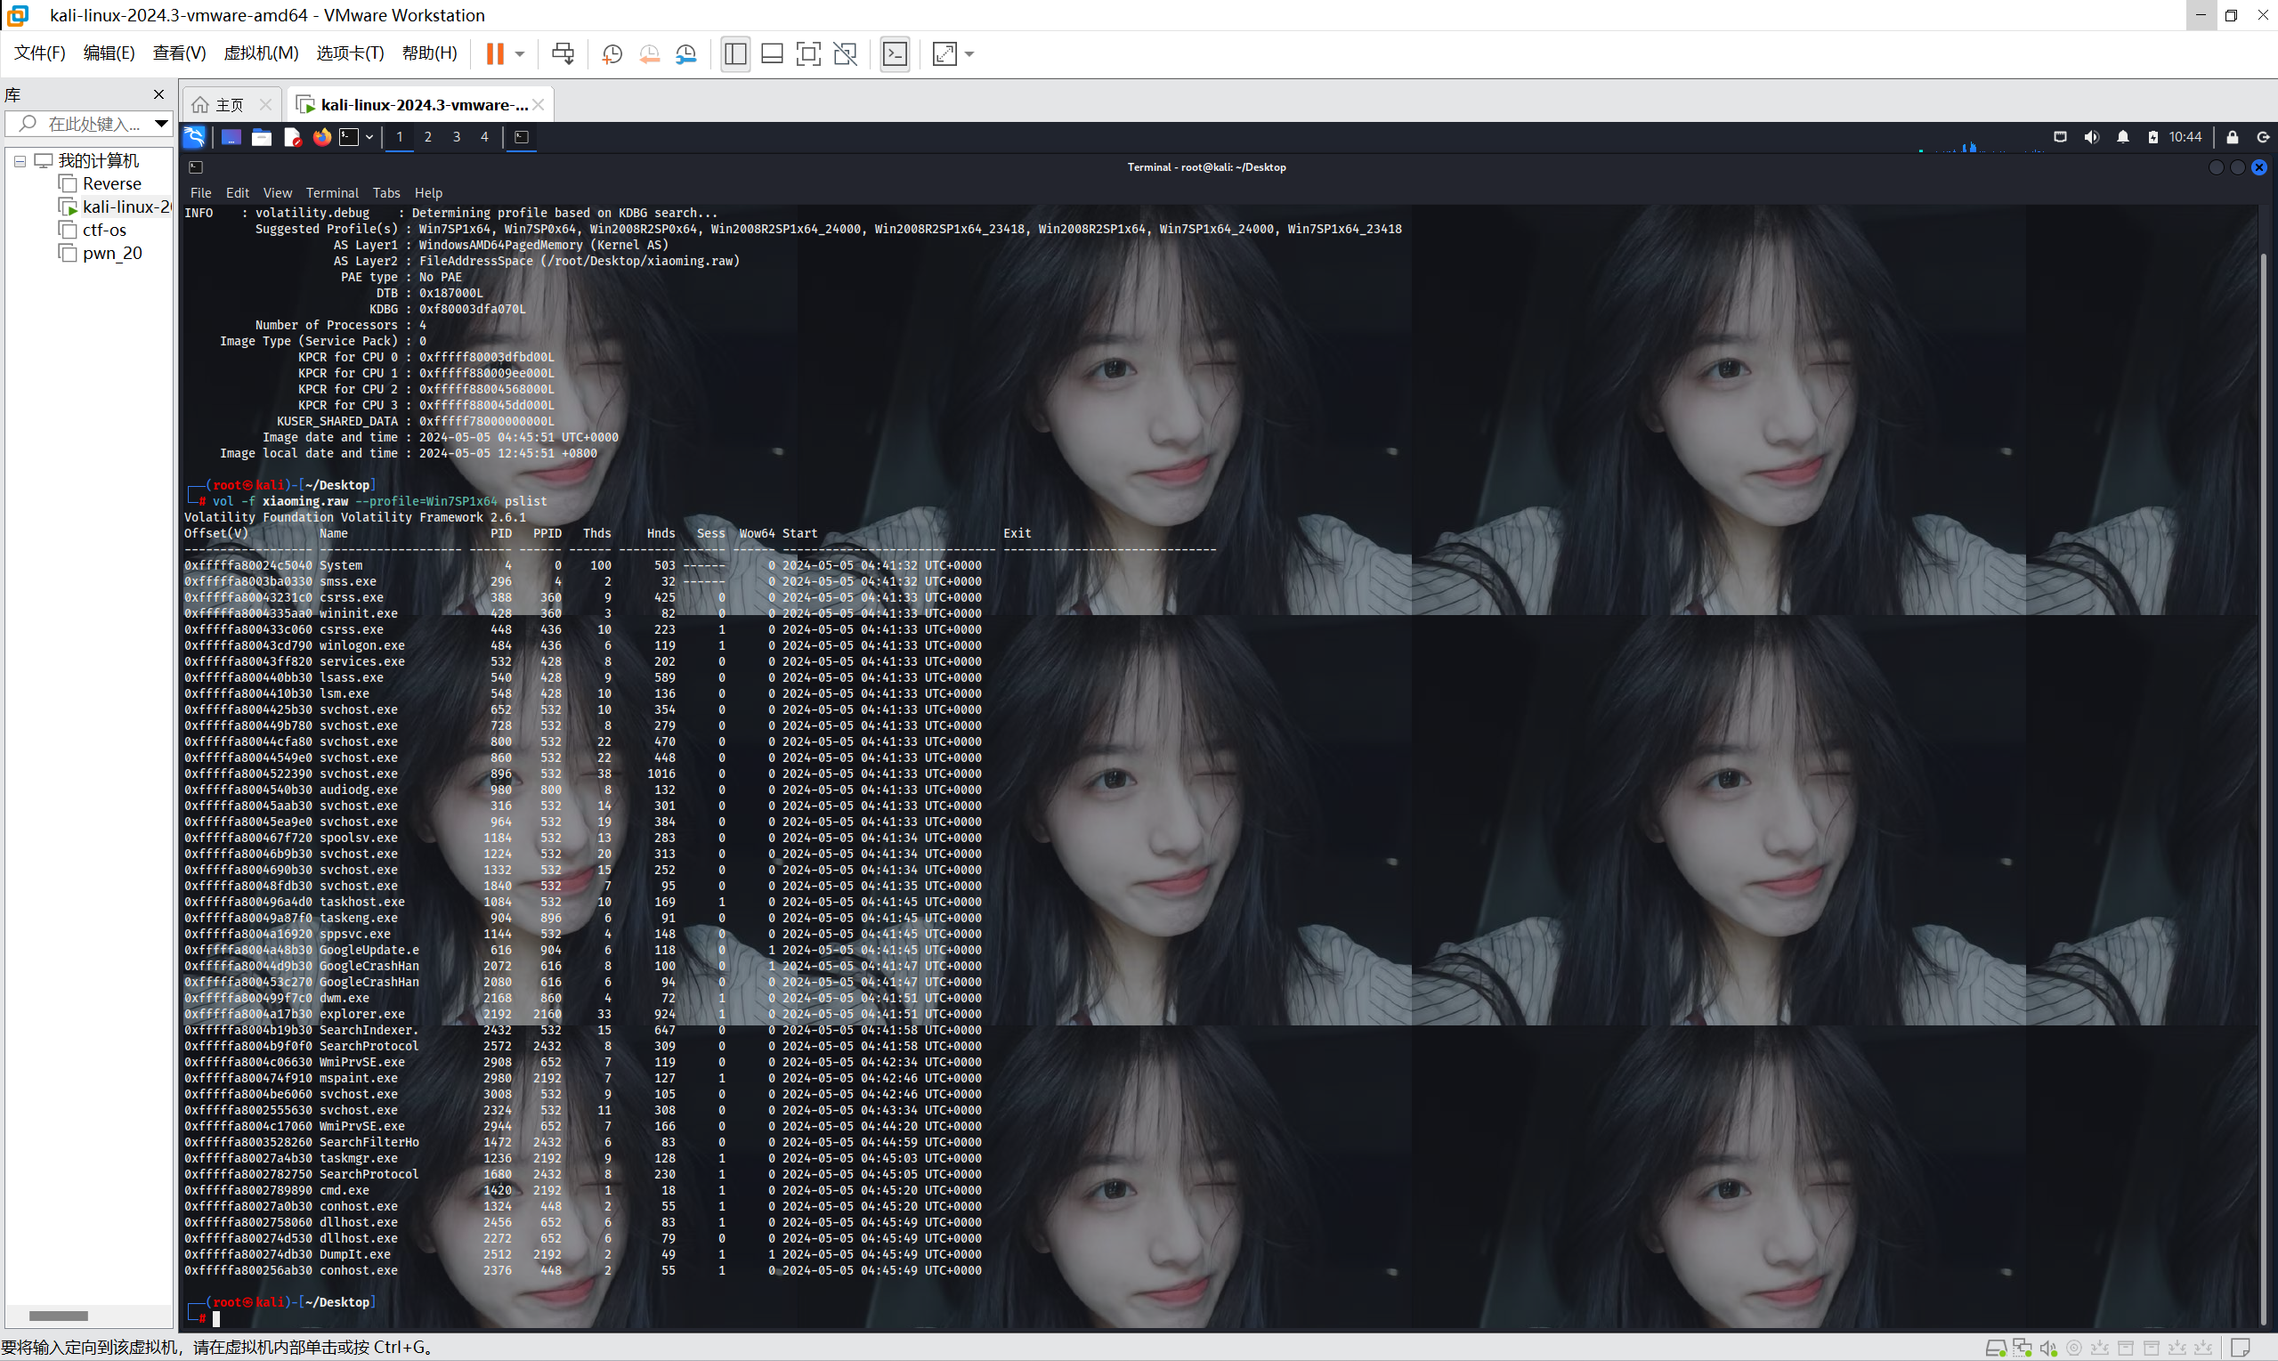Click the Kali network connection icon
This screenshot has height=1361, width=2278.
[x=2060, y=138]
